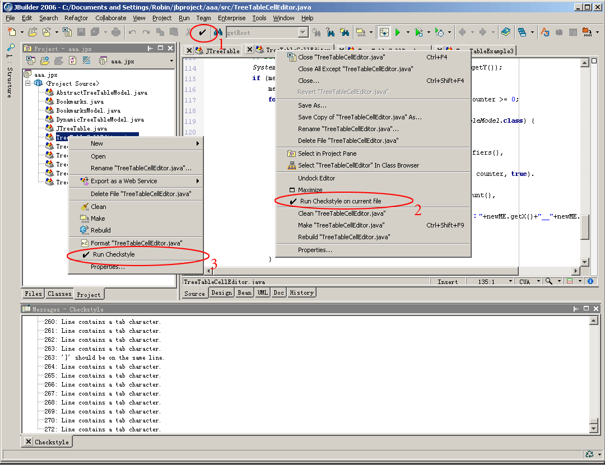Screen dimensions: 605x465
Task: Click the green Run Project arrow
Action: (x=397, y=32)
